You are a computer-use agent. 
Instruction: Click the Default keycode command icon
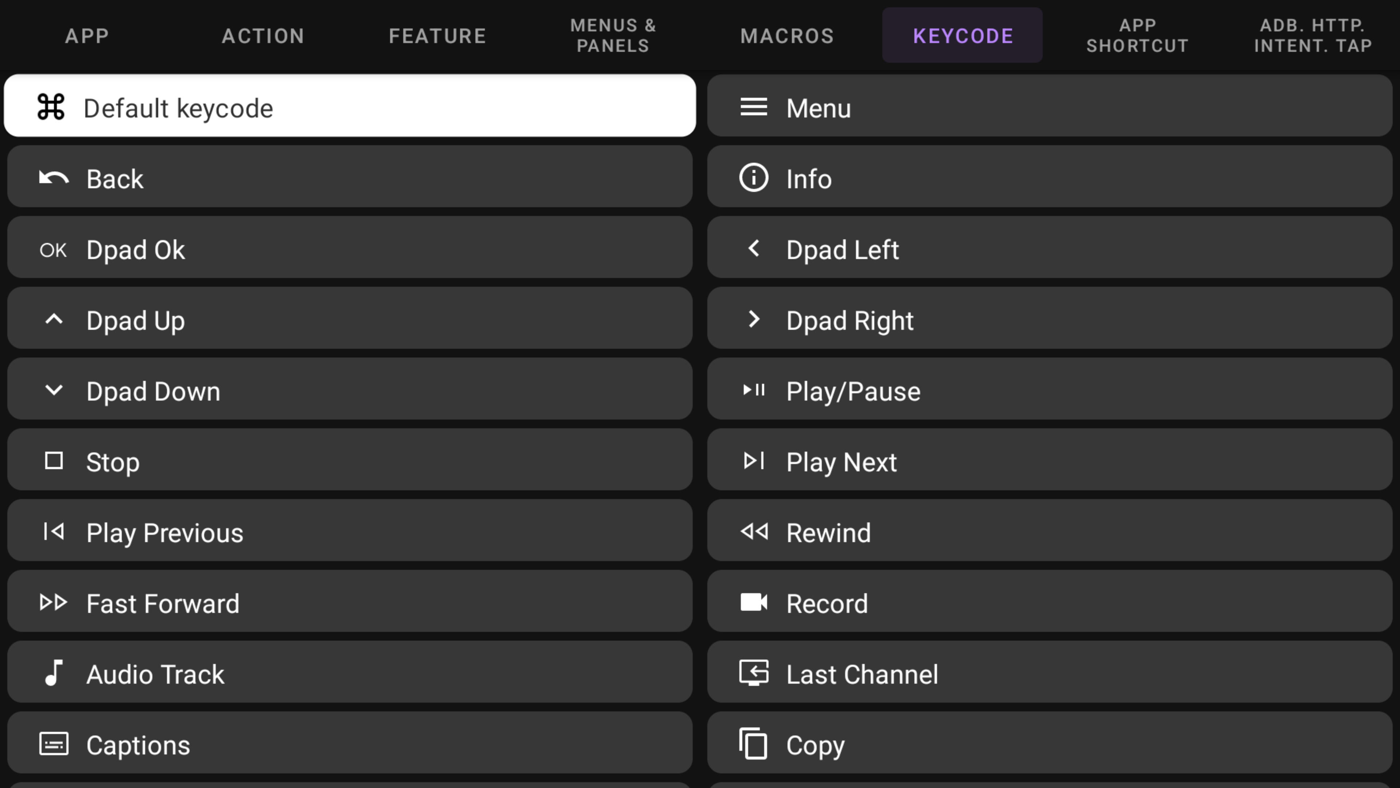(51, 107)
